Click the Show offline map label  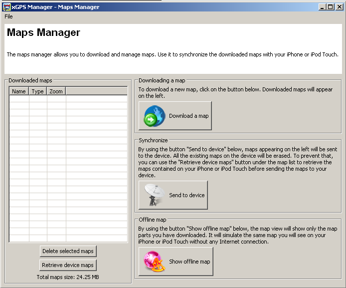[x=189, y=262]
